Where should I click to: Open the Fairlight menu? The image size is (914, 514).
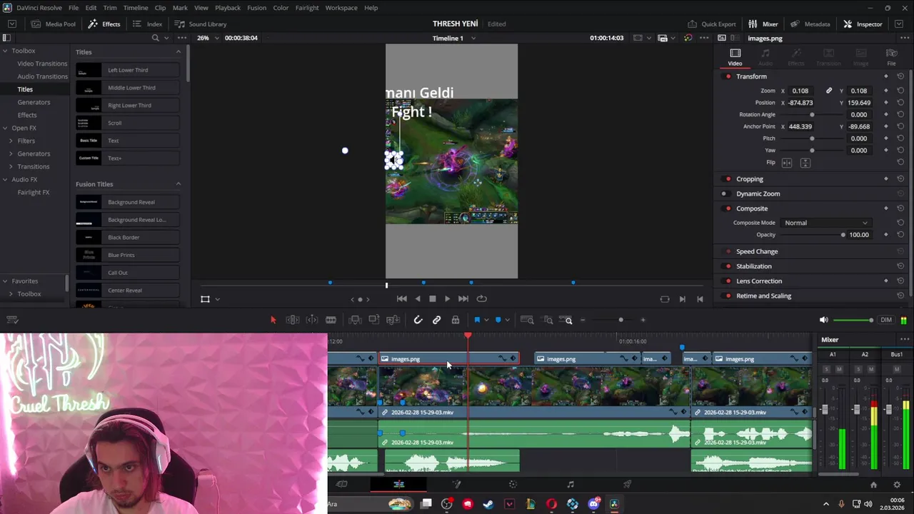[307, 7]
